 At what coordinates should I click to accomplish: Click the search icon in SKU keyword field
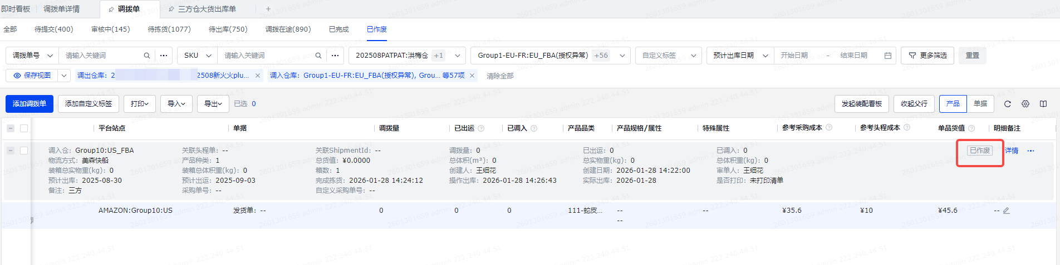[318, 56]
